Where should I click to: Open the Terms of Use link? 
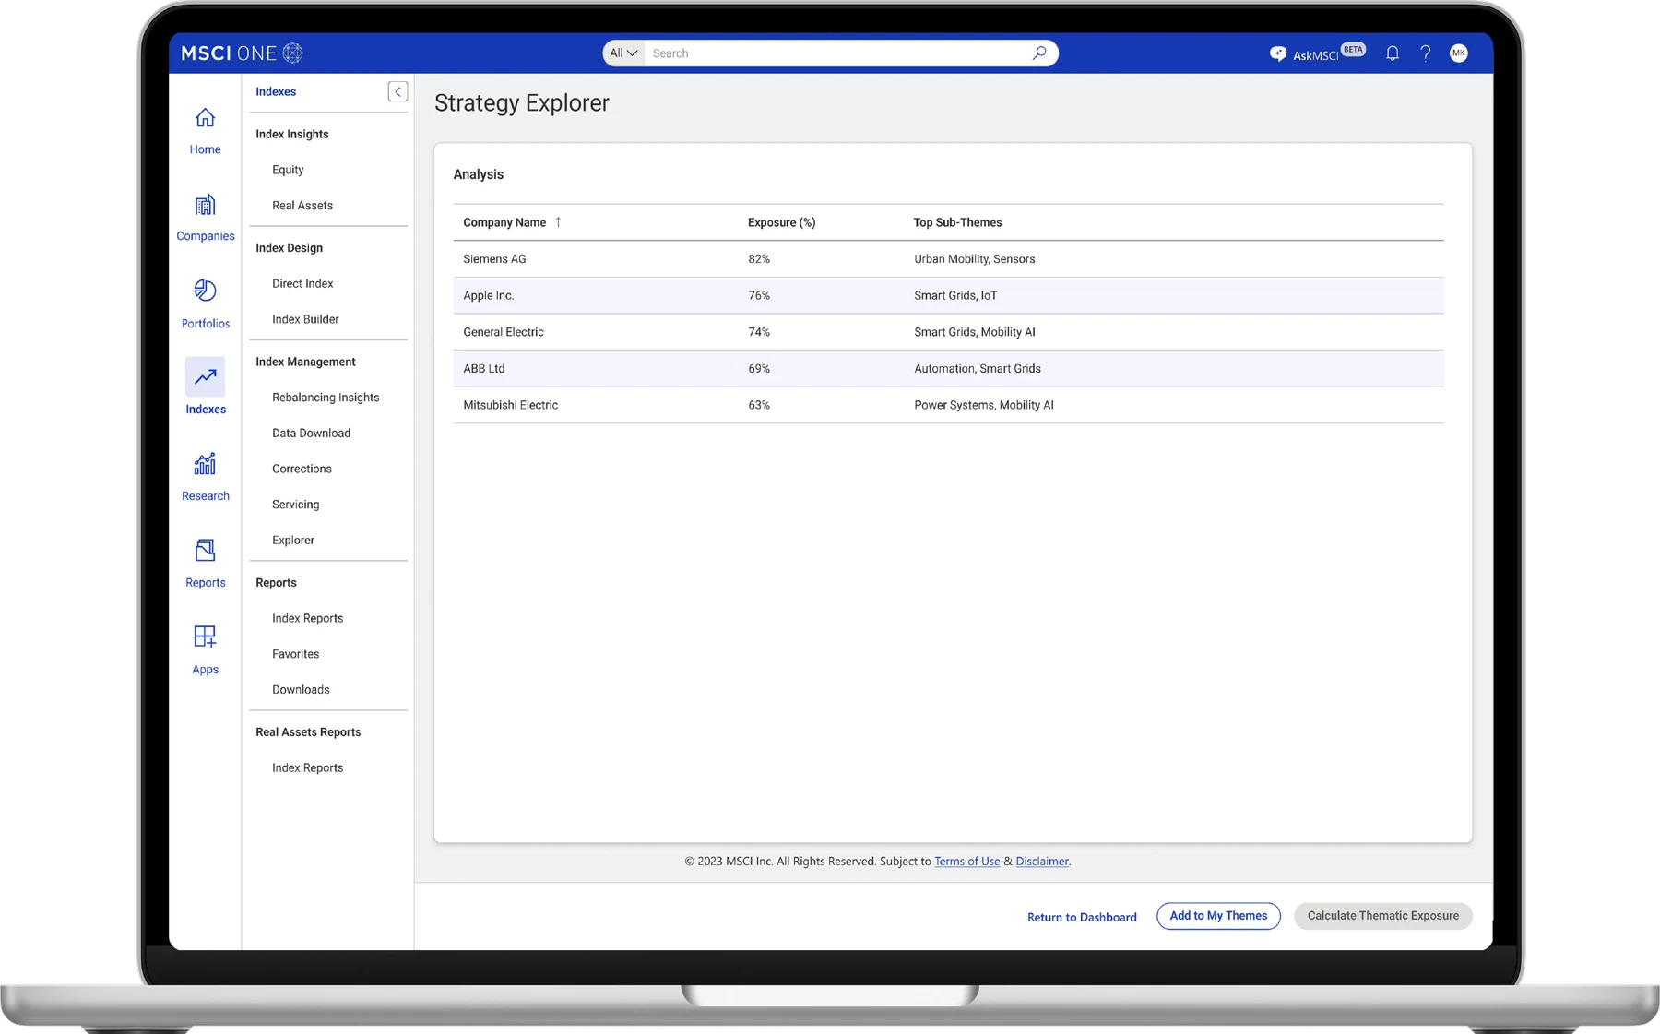(x=966, y=862)
